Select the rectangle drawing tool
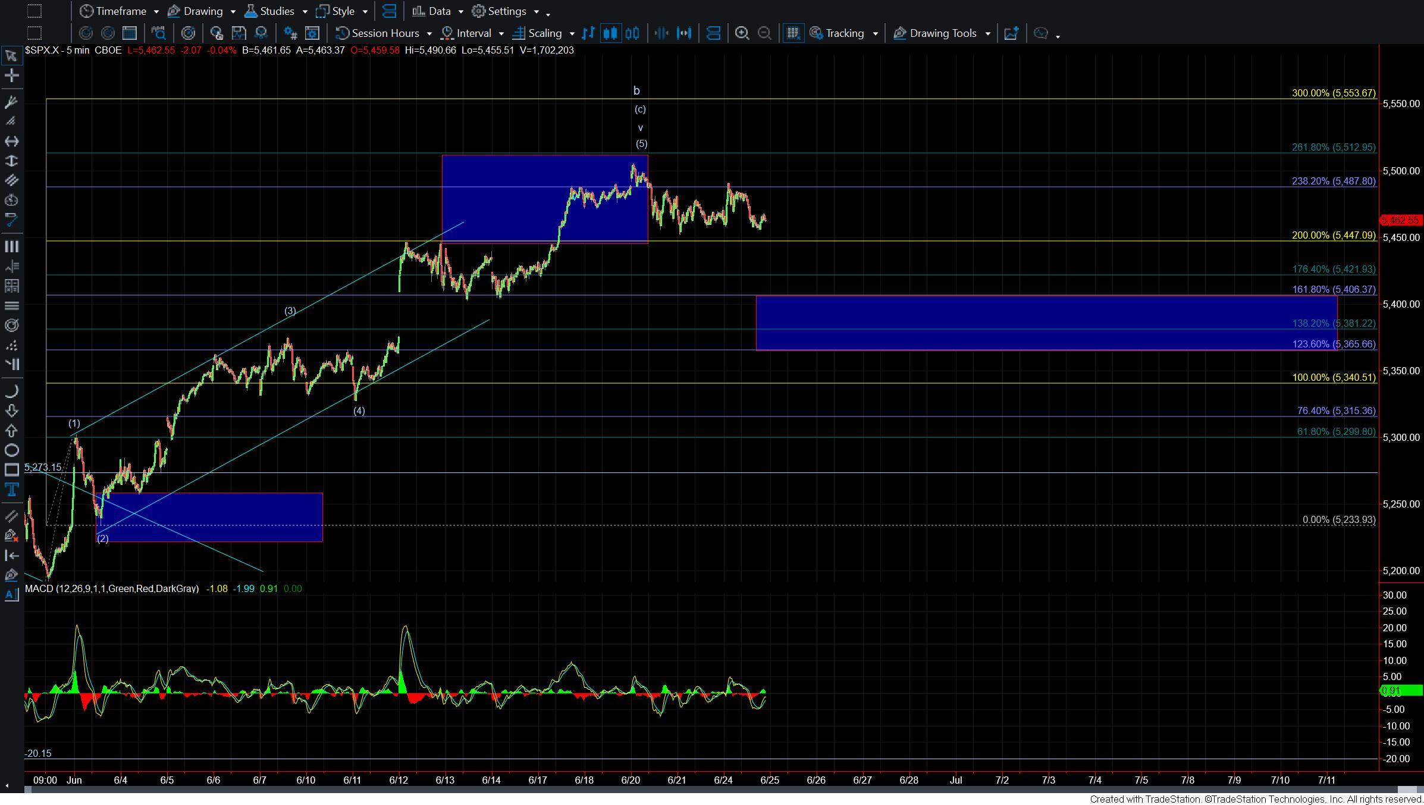The image size is (1424, 805). point(11,470)
